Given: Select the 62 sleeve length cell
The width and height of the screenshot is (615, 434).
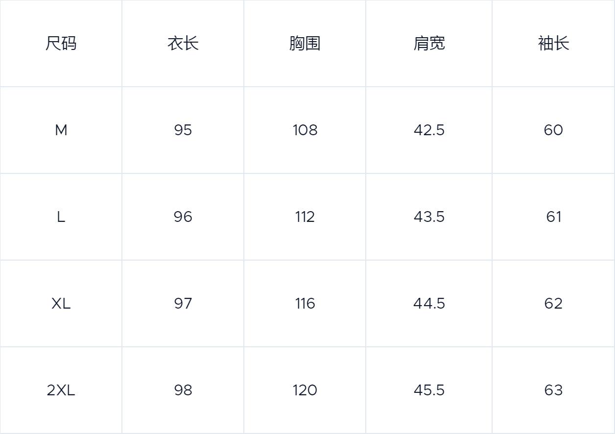Looking at the screenshot, I should [553, 304].
